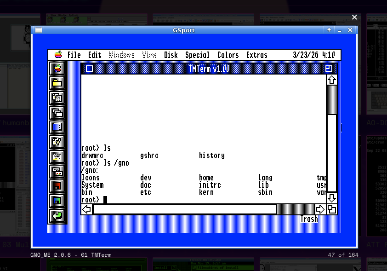This screenshot has height=271, width=387.
Task: Click the TMTerm scroll up arrow
Action: [332, 80]
